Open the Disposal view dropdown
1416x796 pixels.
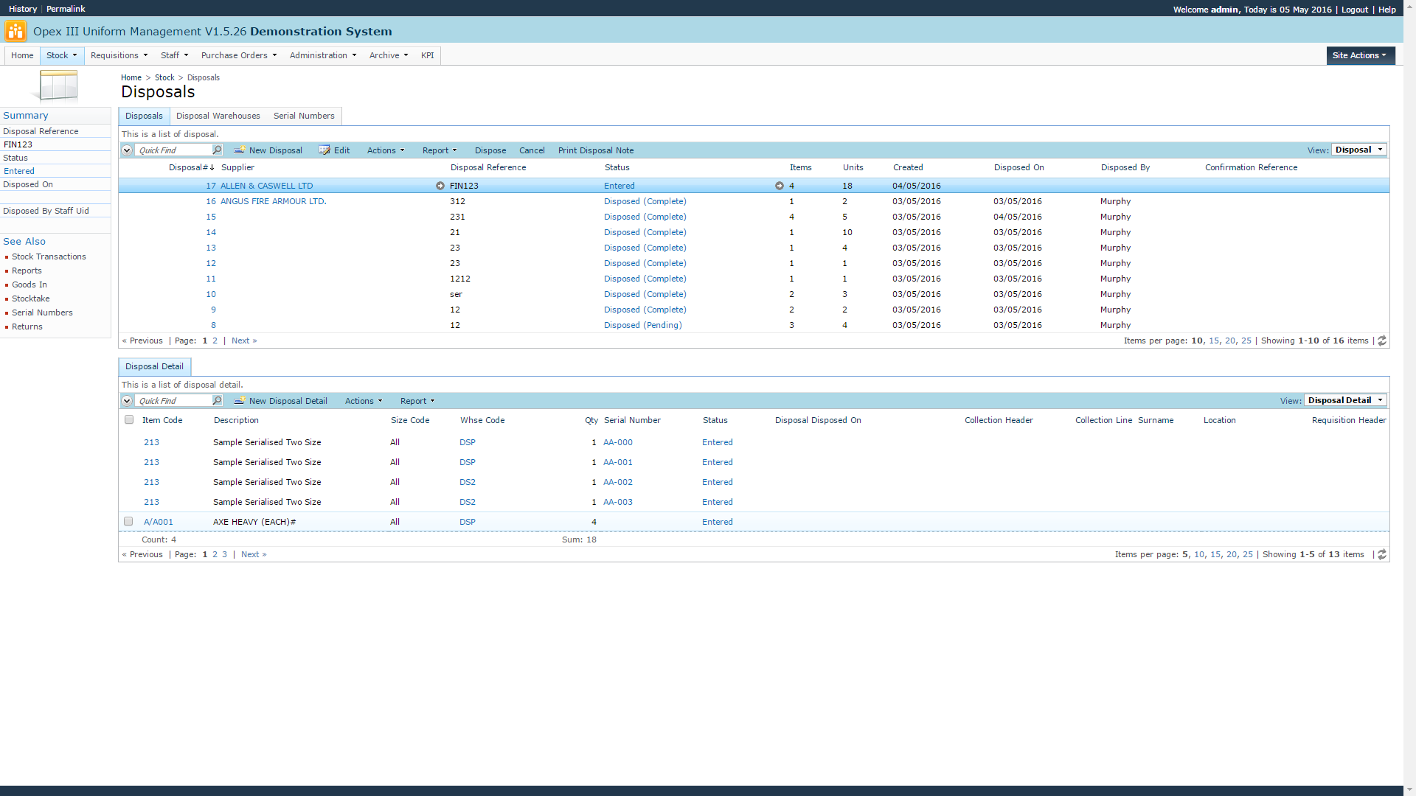click(x=1358, y=150)
